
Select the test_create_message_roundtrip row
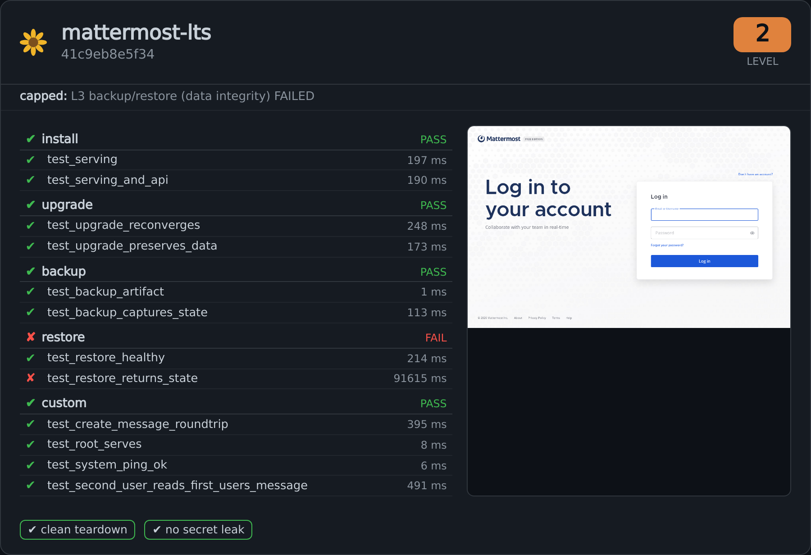tap(236, 424)
